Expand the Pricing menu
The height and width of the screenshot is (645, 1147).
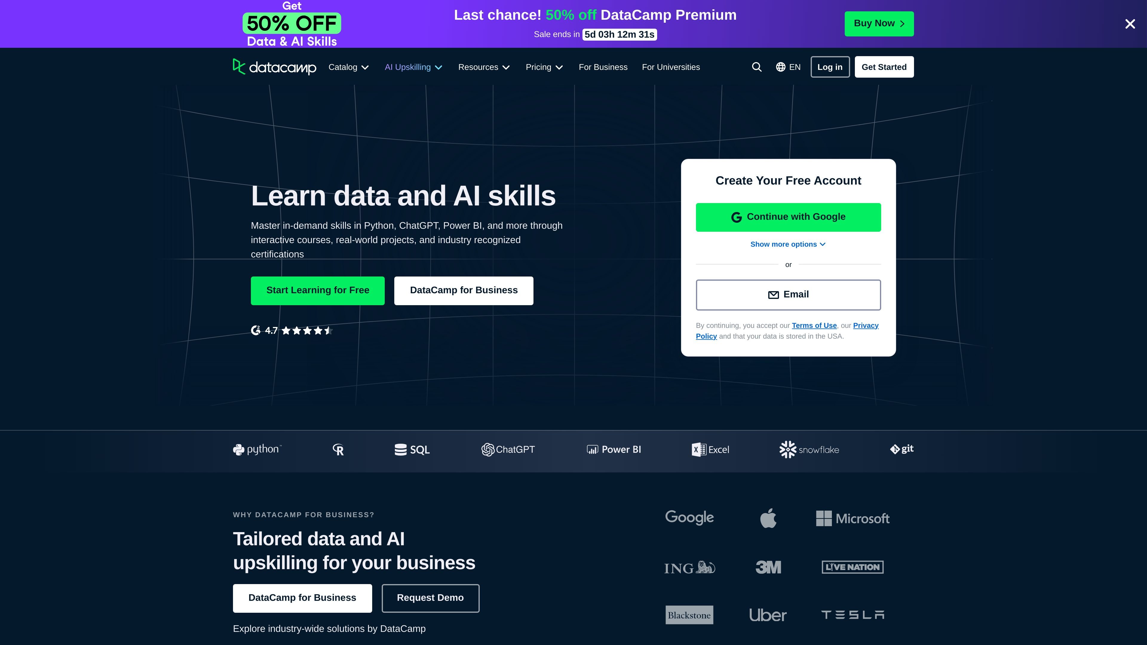tap(545, 67)
